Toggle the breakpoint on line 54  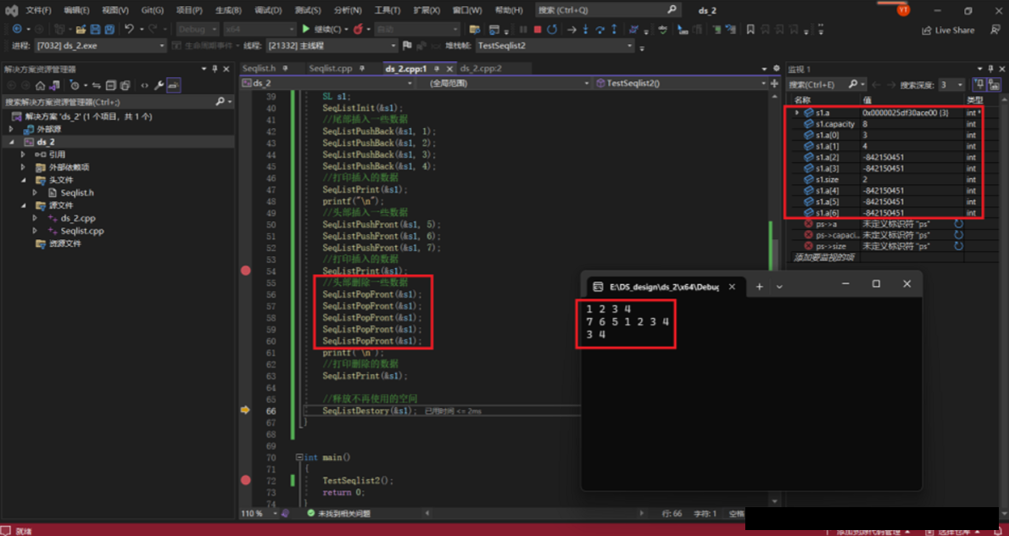point(245,271)
